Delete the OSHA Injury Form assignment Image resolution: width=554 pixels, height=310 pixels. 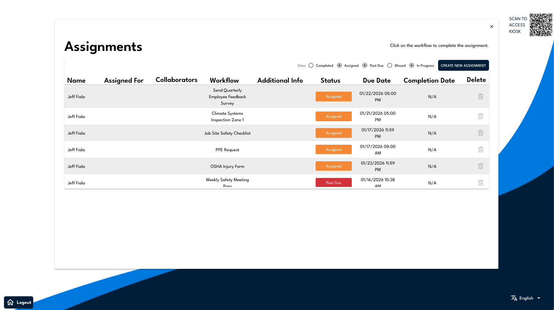pos(480,166)
